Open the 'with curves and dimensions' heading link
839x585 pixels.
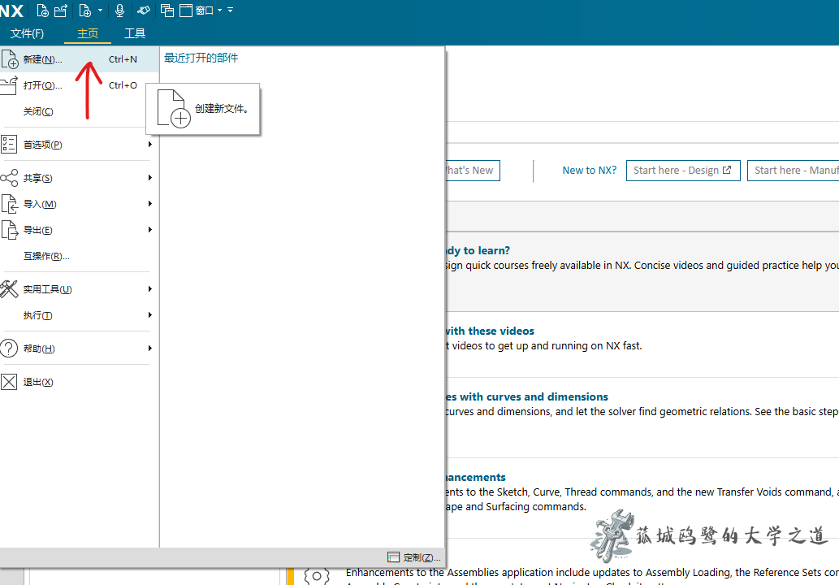point(527,396)
